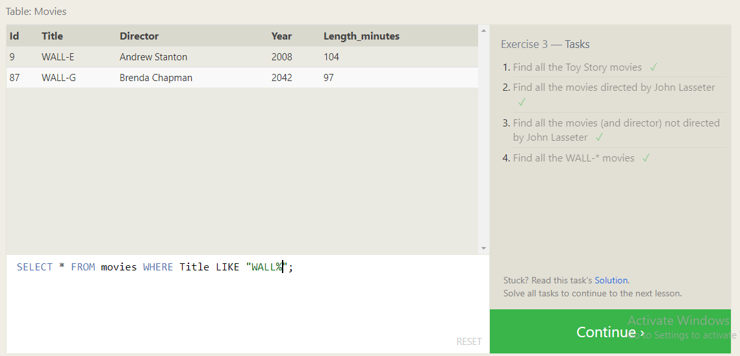Open the task's Solution link
740x356 pixels.
(x=611, y=280)
